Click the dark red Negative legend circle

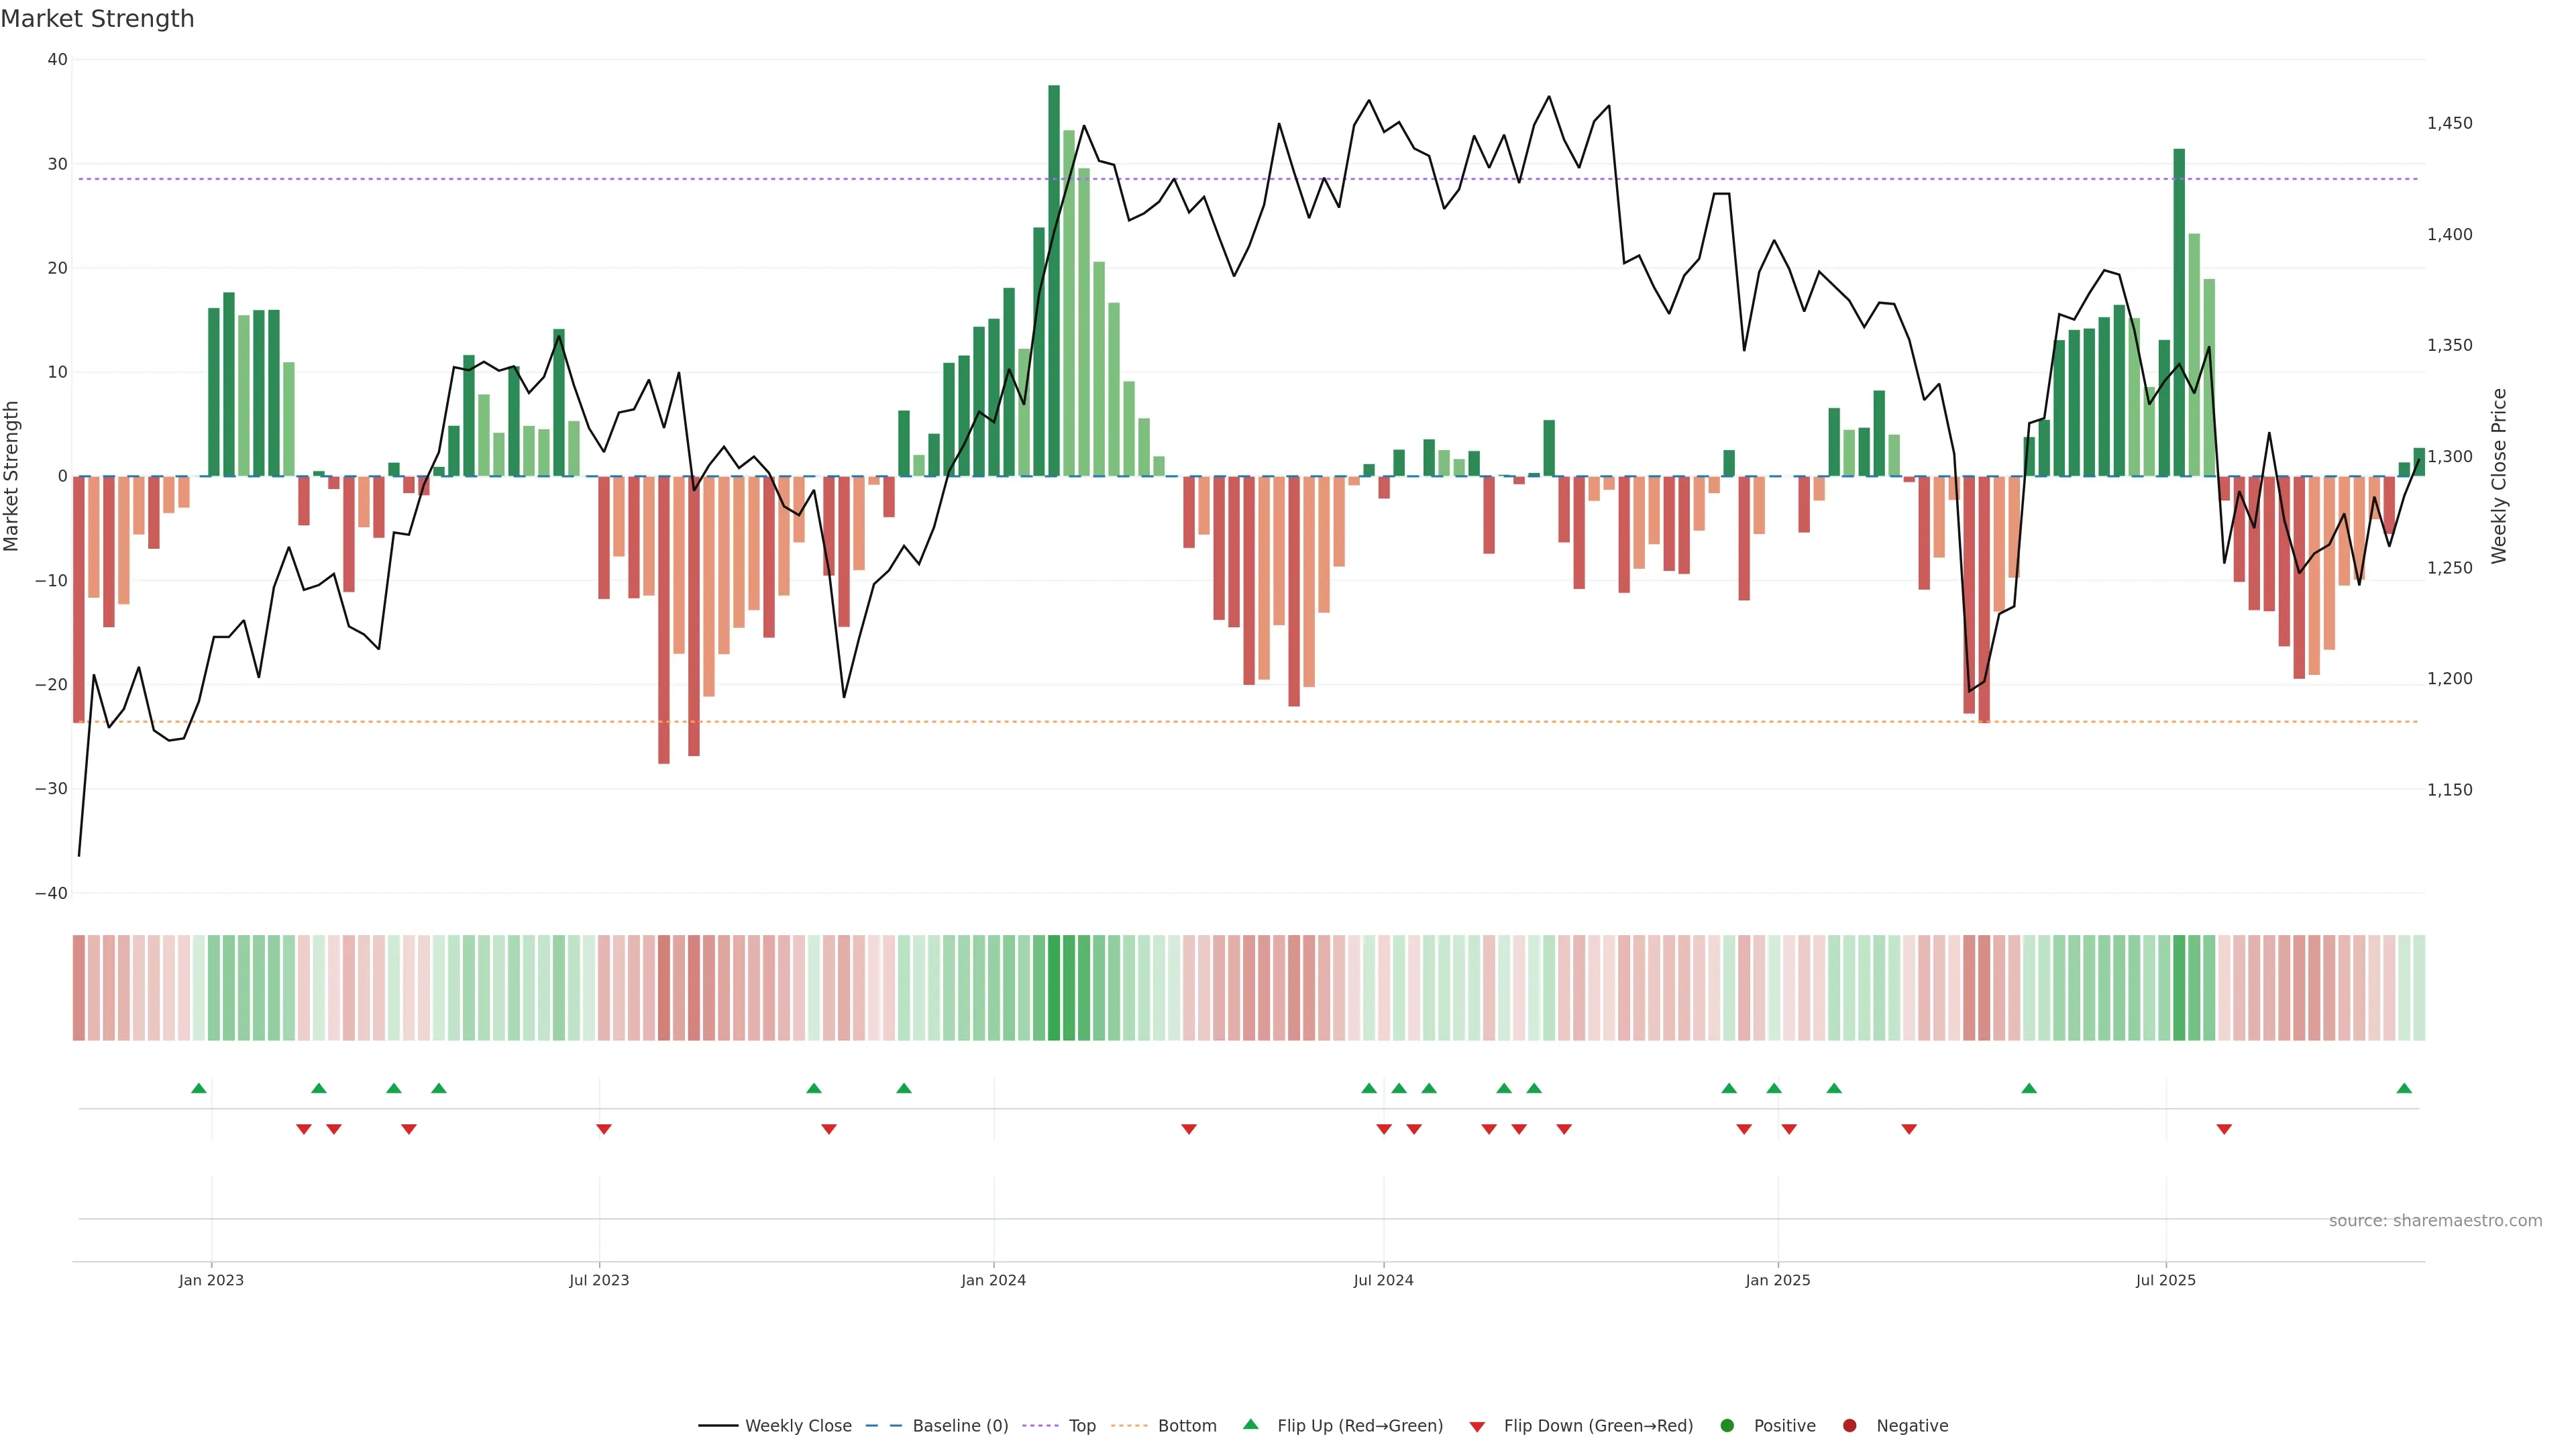click(x=1849, y=1425)
